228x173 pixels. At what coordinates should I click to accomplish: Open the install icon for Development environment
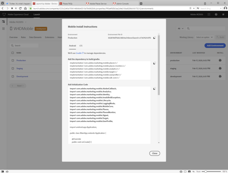(220, 76)
